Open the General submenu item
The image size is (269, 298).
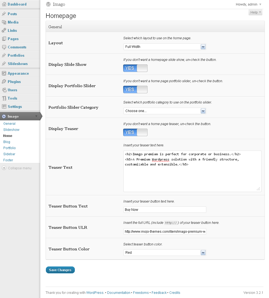9,123
